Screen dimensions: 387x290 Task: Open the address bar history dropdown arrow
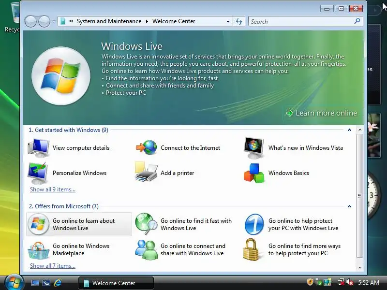pos(228,21)
